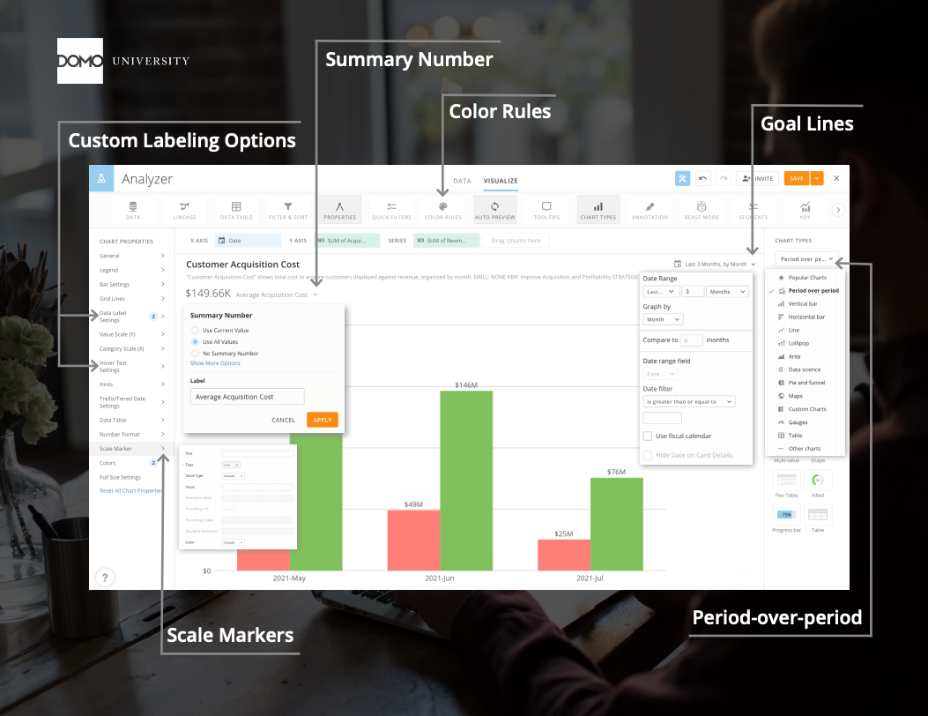The width and height of the screenshot is (928, 716).
Task: Switch to the DATA tab
Action: [462, 180]
